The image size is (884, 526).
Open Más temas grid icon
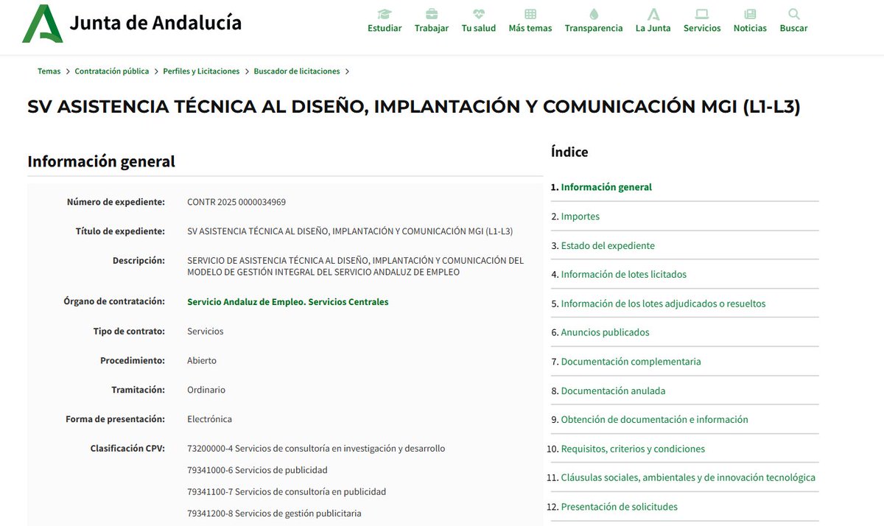tap(530, 13)
